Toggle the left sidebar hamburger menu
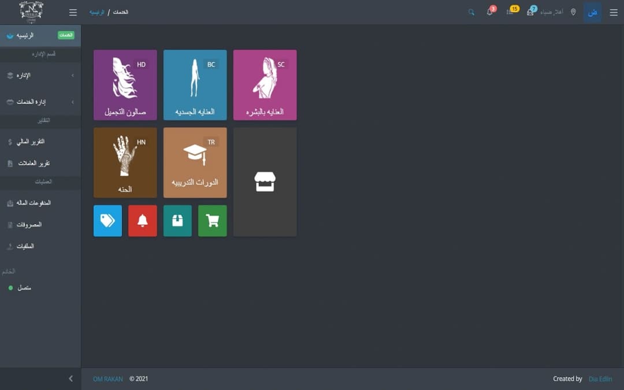Screen dimensions: 624x390 (x=73, y=12)
